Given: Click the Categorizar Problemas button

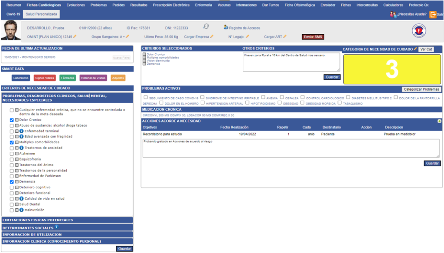Looking at the screenshot, I should 421,89.
